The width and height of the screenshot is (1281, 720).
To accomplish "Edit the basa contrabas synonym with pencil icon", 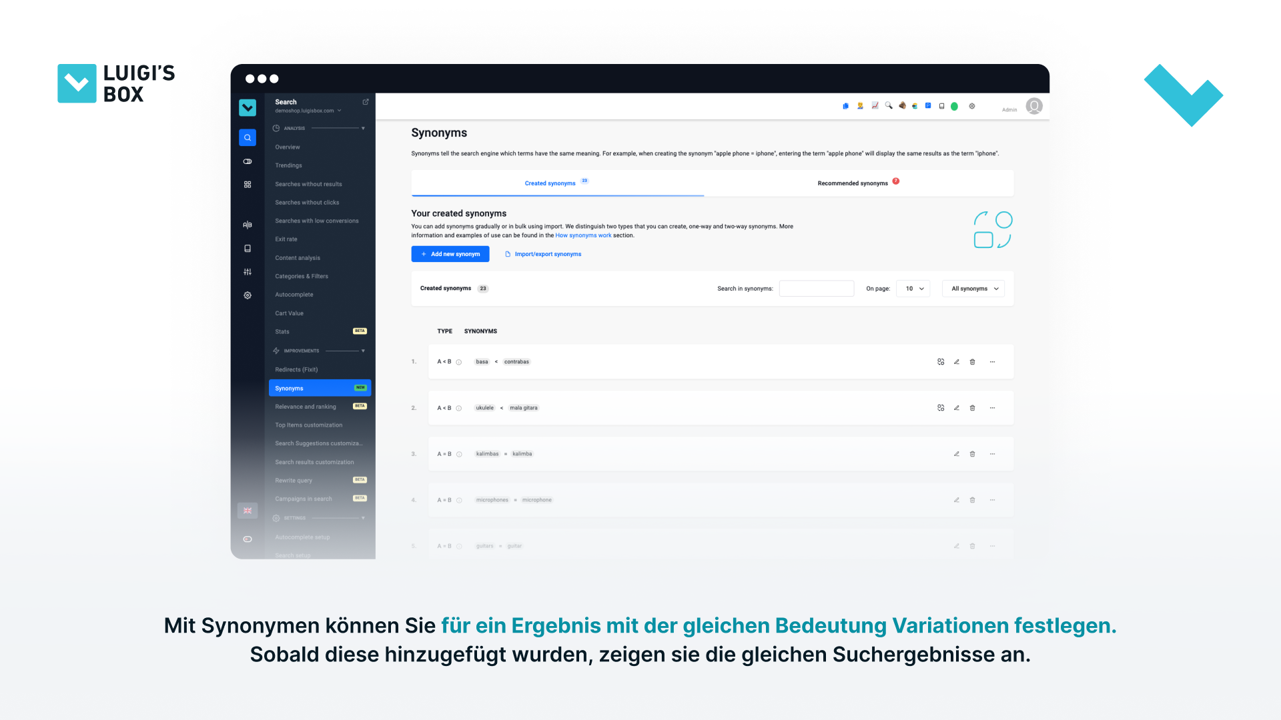I will (x=956, y=362).
